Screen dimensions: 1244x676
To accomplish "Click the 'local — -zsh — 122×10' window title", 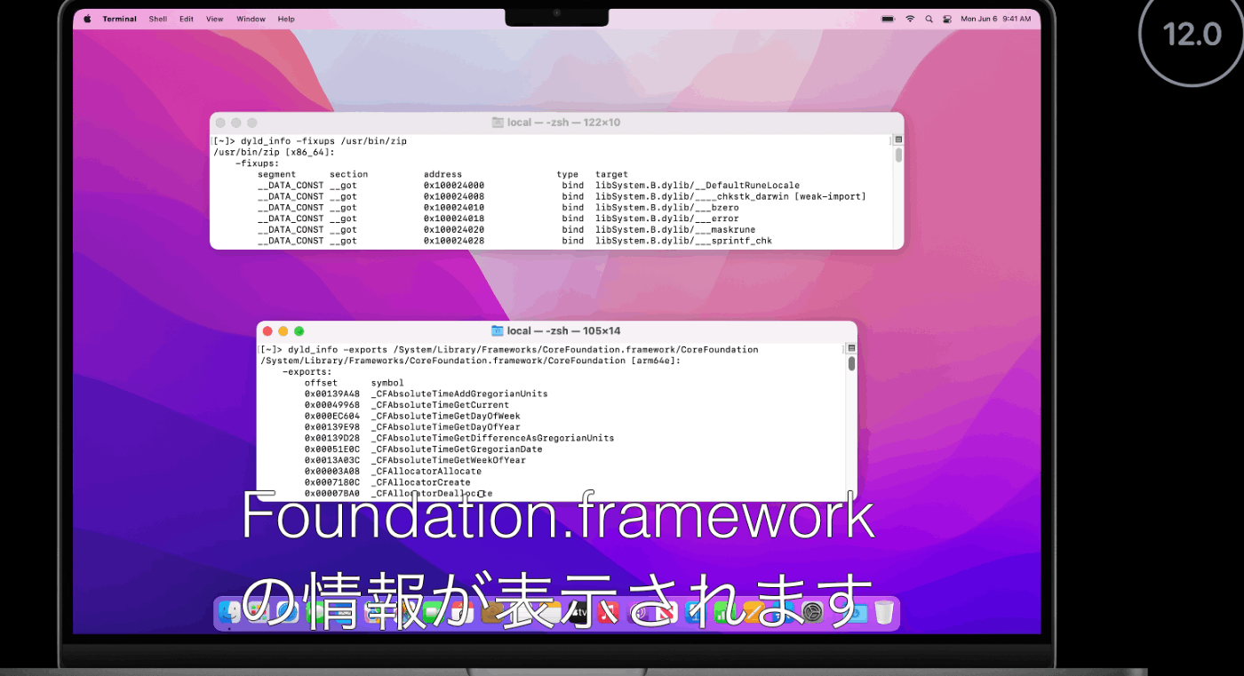I will (564, 123).
